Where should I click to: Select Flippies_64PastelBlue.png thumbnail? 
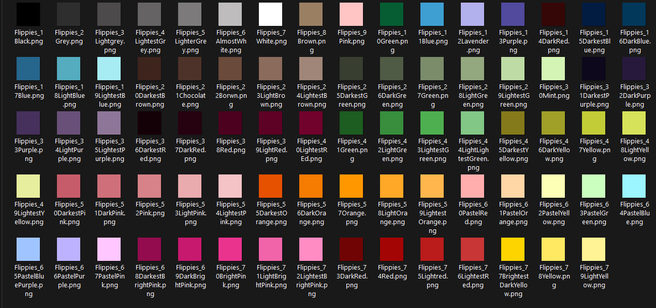[x=634, y=186]
